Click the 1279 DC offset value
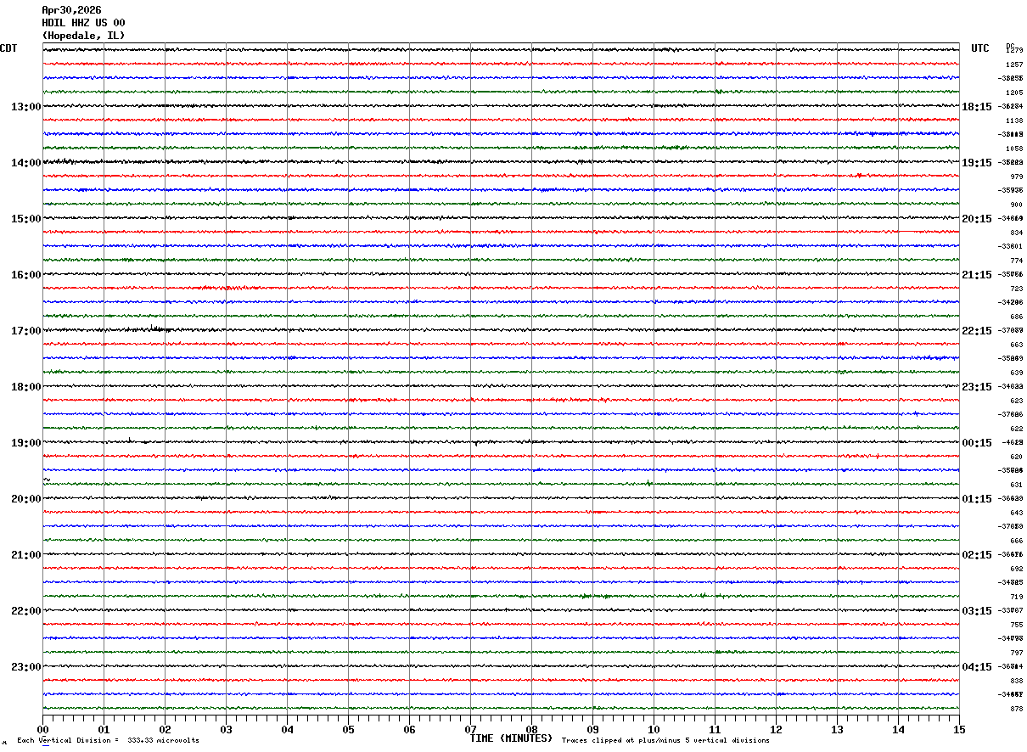The image size is (1027, 752). click(x=1014, y=51)
